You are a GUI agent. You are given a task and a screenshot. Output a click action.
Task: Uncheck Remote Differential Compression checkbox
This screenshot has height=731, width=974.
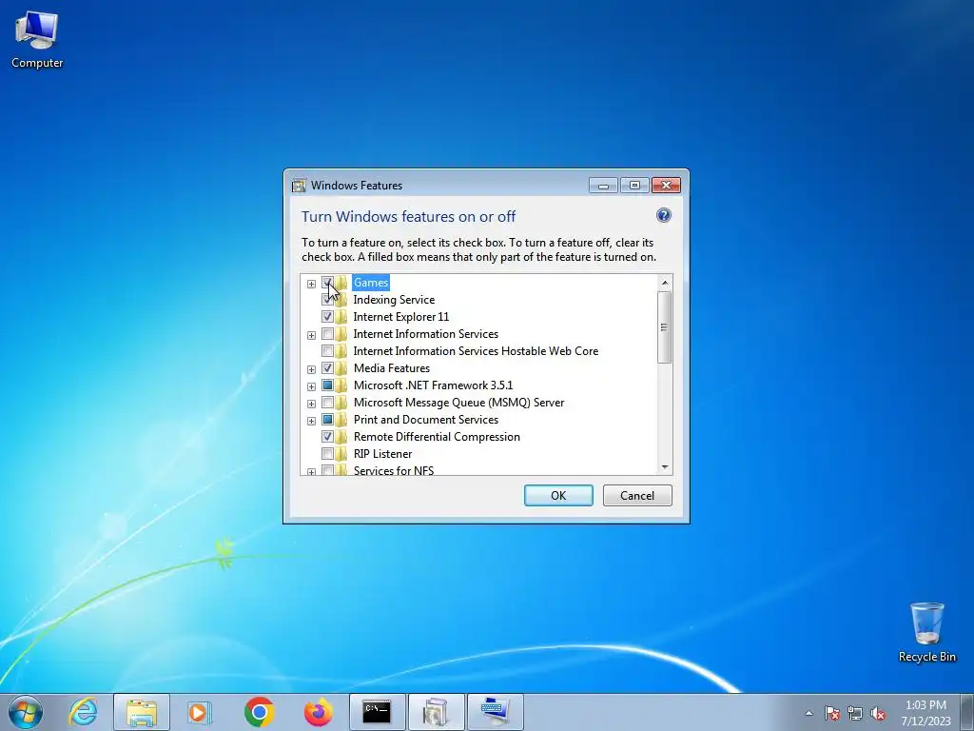[327, 437]
